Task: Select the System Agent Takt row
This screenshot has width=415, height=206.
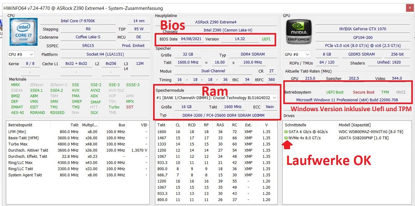Action: point(77,175)
